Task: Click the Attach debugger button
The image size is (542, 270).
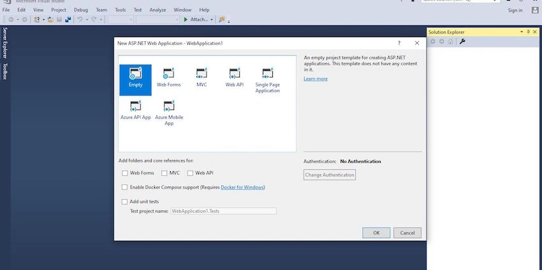Action: (196, 20)
